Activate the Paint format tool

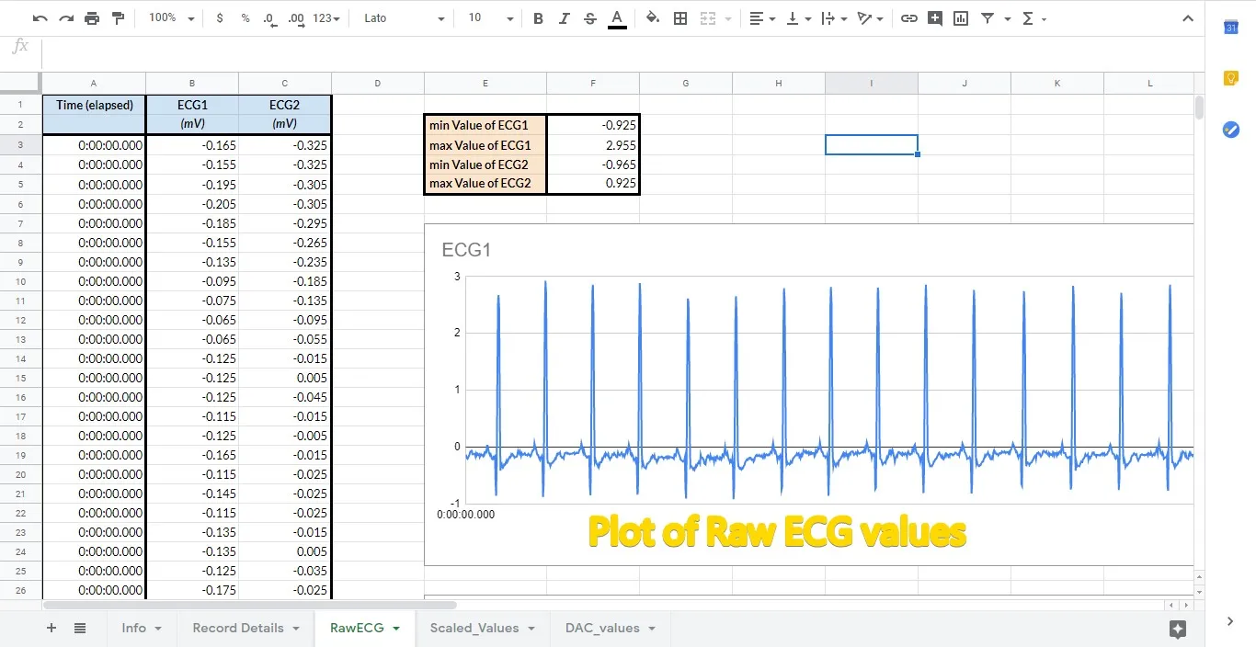pyautogui.click(x=118, y=18)
